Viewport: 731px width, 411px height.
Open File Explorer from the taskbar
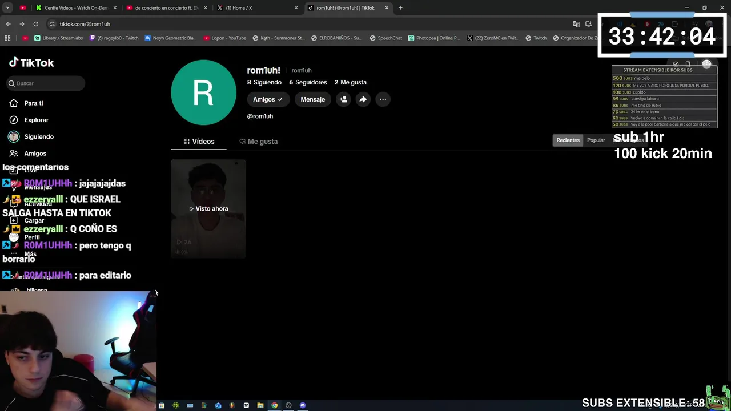click(x=260, y=405)
